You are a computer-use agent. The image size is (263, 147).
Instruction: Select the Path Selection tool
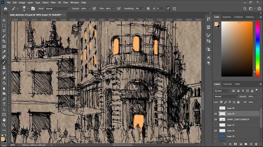click(x=4, y=109)
